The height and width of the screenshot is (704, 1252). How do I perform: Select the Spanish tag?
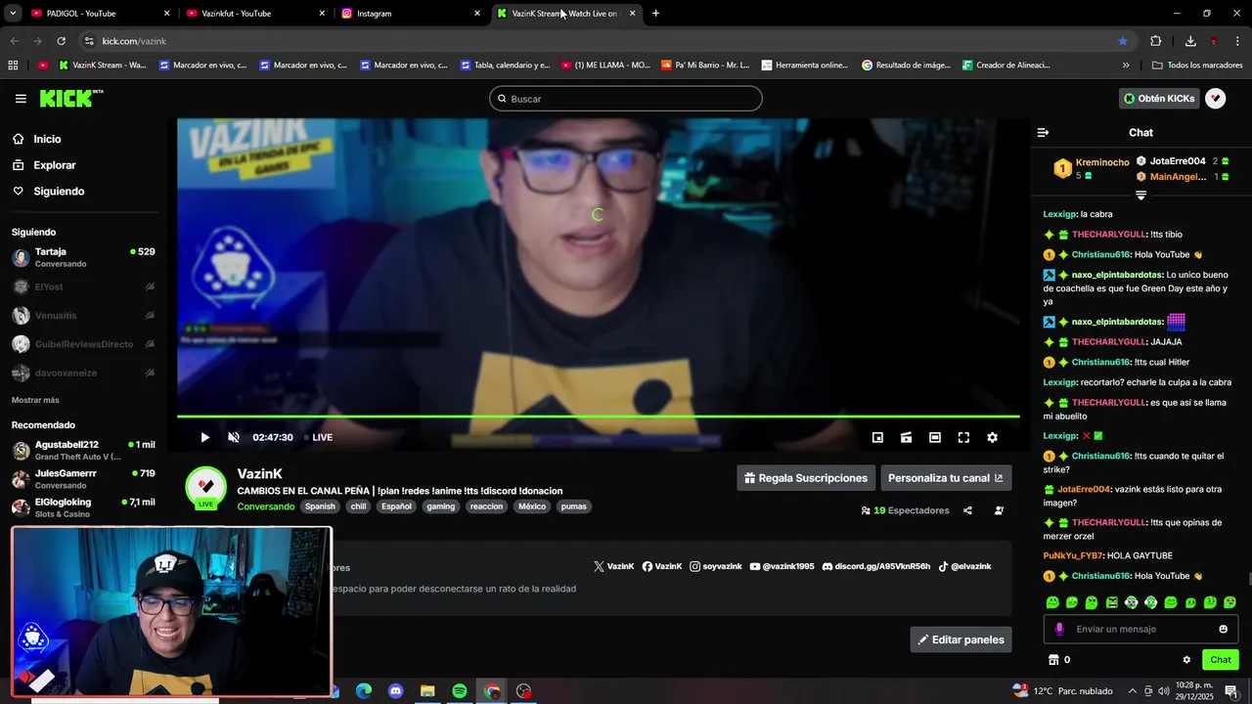click(x=320, y=506)
